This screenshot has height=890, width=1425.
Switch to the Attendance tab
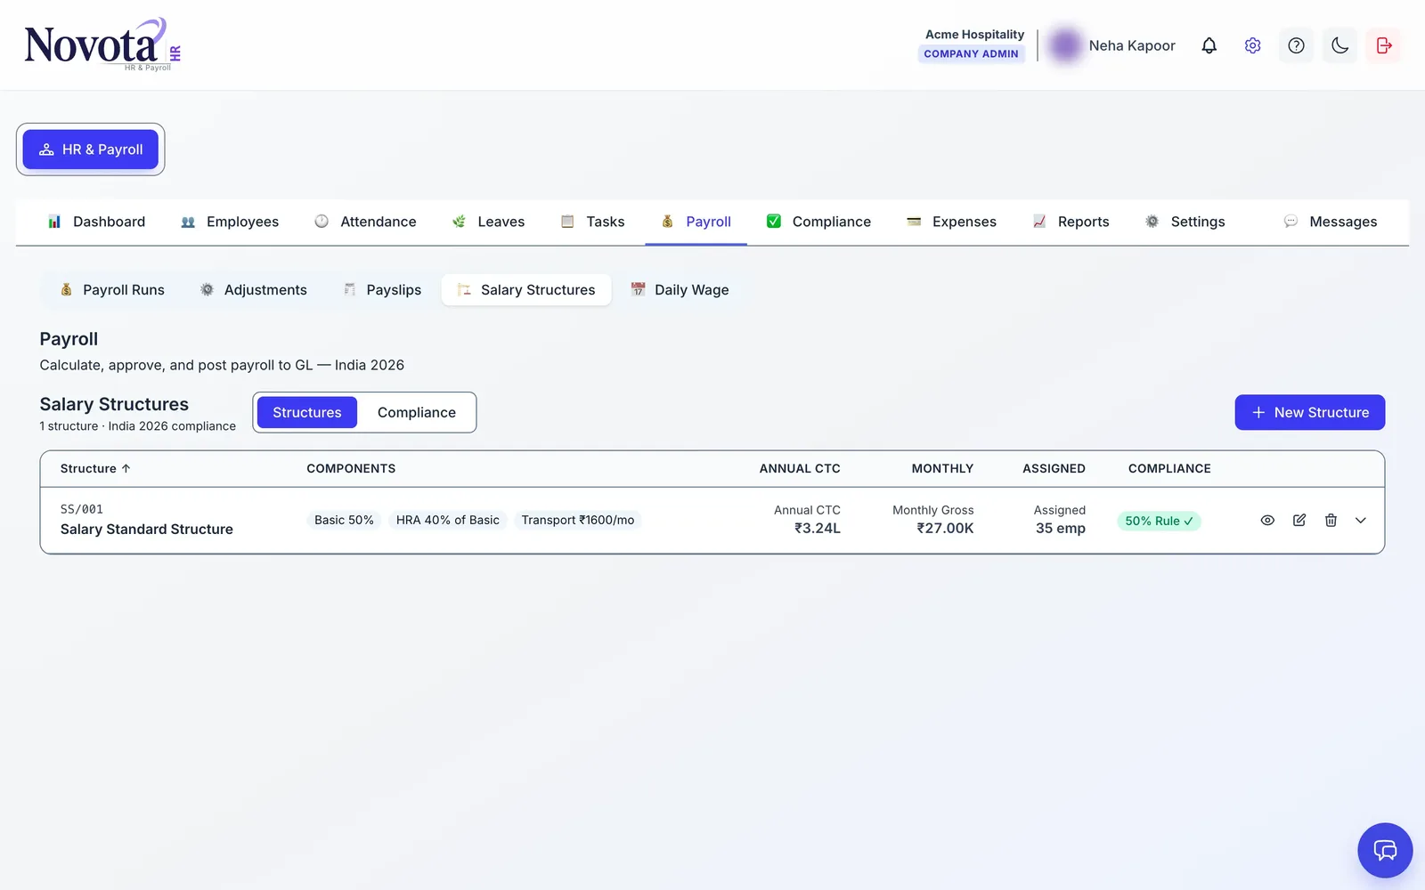coord(365,222)
